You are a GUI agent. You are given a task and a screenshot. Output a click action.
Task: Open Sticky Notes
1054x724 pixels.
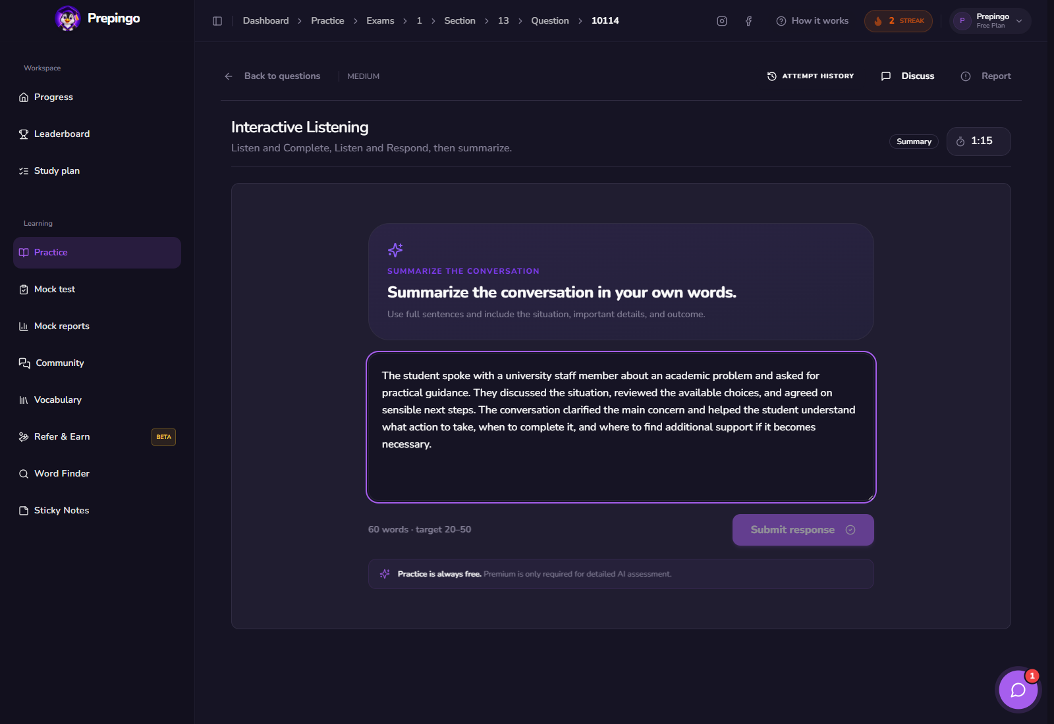coord(97,511)
